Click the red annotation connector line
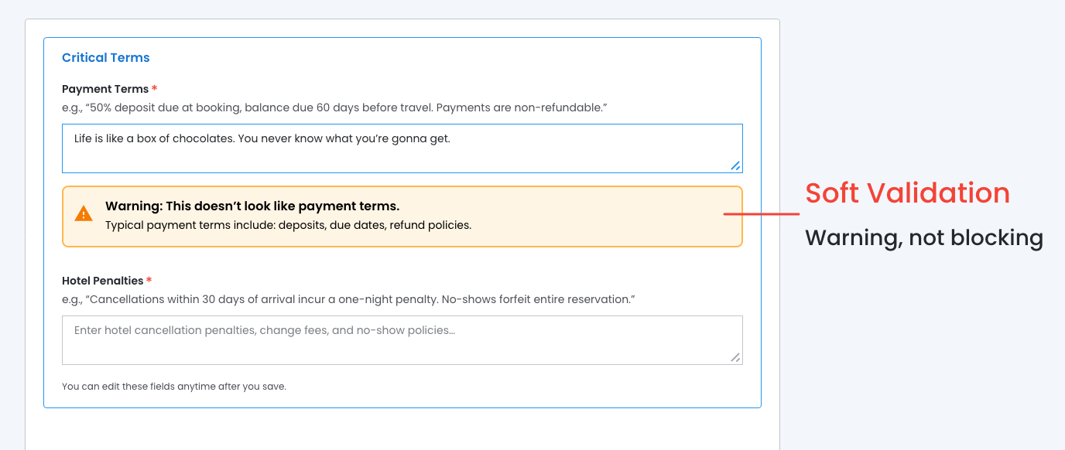1065x450 pixels. pos(762,214)
